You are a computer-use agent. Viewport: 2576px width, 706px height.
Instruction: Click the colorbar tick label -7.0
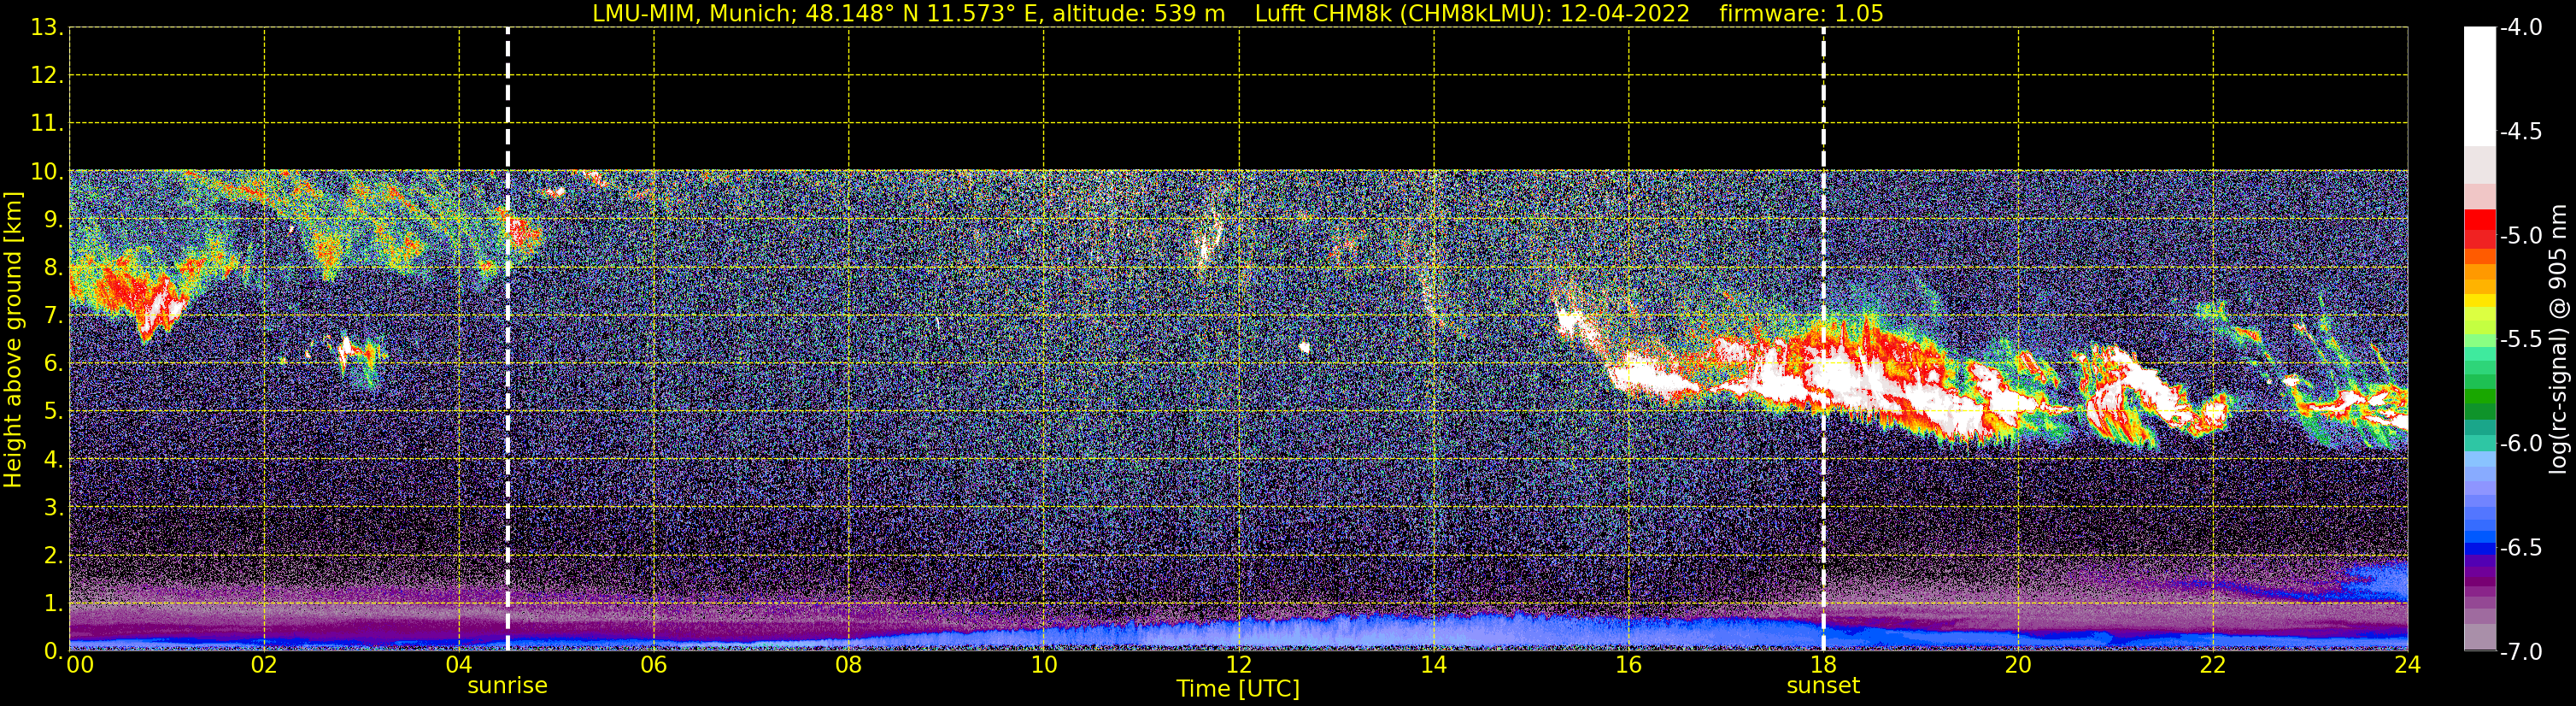pyautogui.click(x=2520, y=652)
